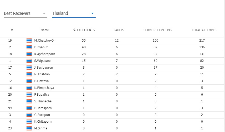Screen dimensions: 225x132
Task: Sort by jersey number # column header
Action: [x=12, y=30]
